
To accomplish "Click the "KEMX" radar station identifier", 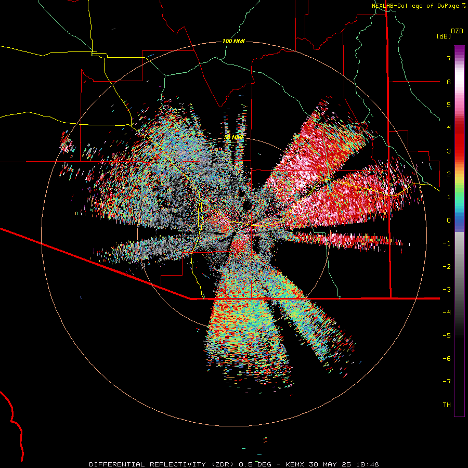I will pos(295,464).
